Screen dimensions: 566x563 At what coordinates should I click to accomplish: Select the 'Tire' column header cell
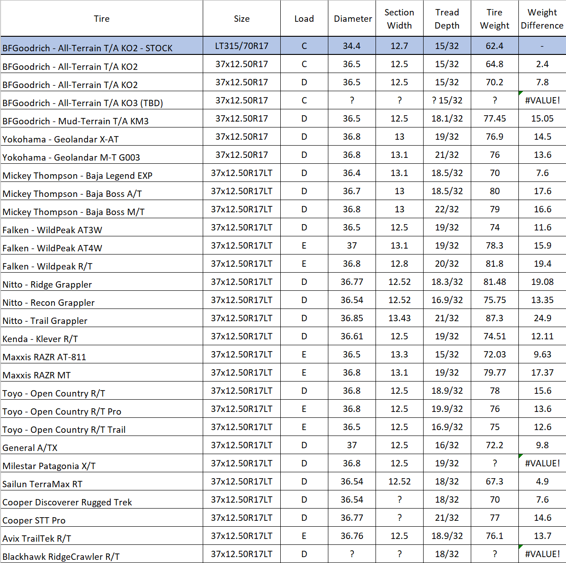102,19
